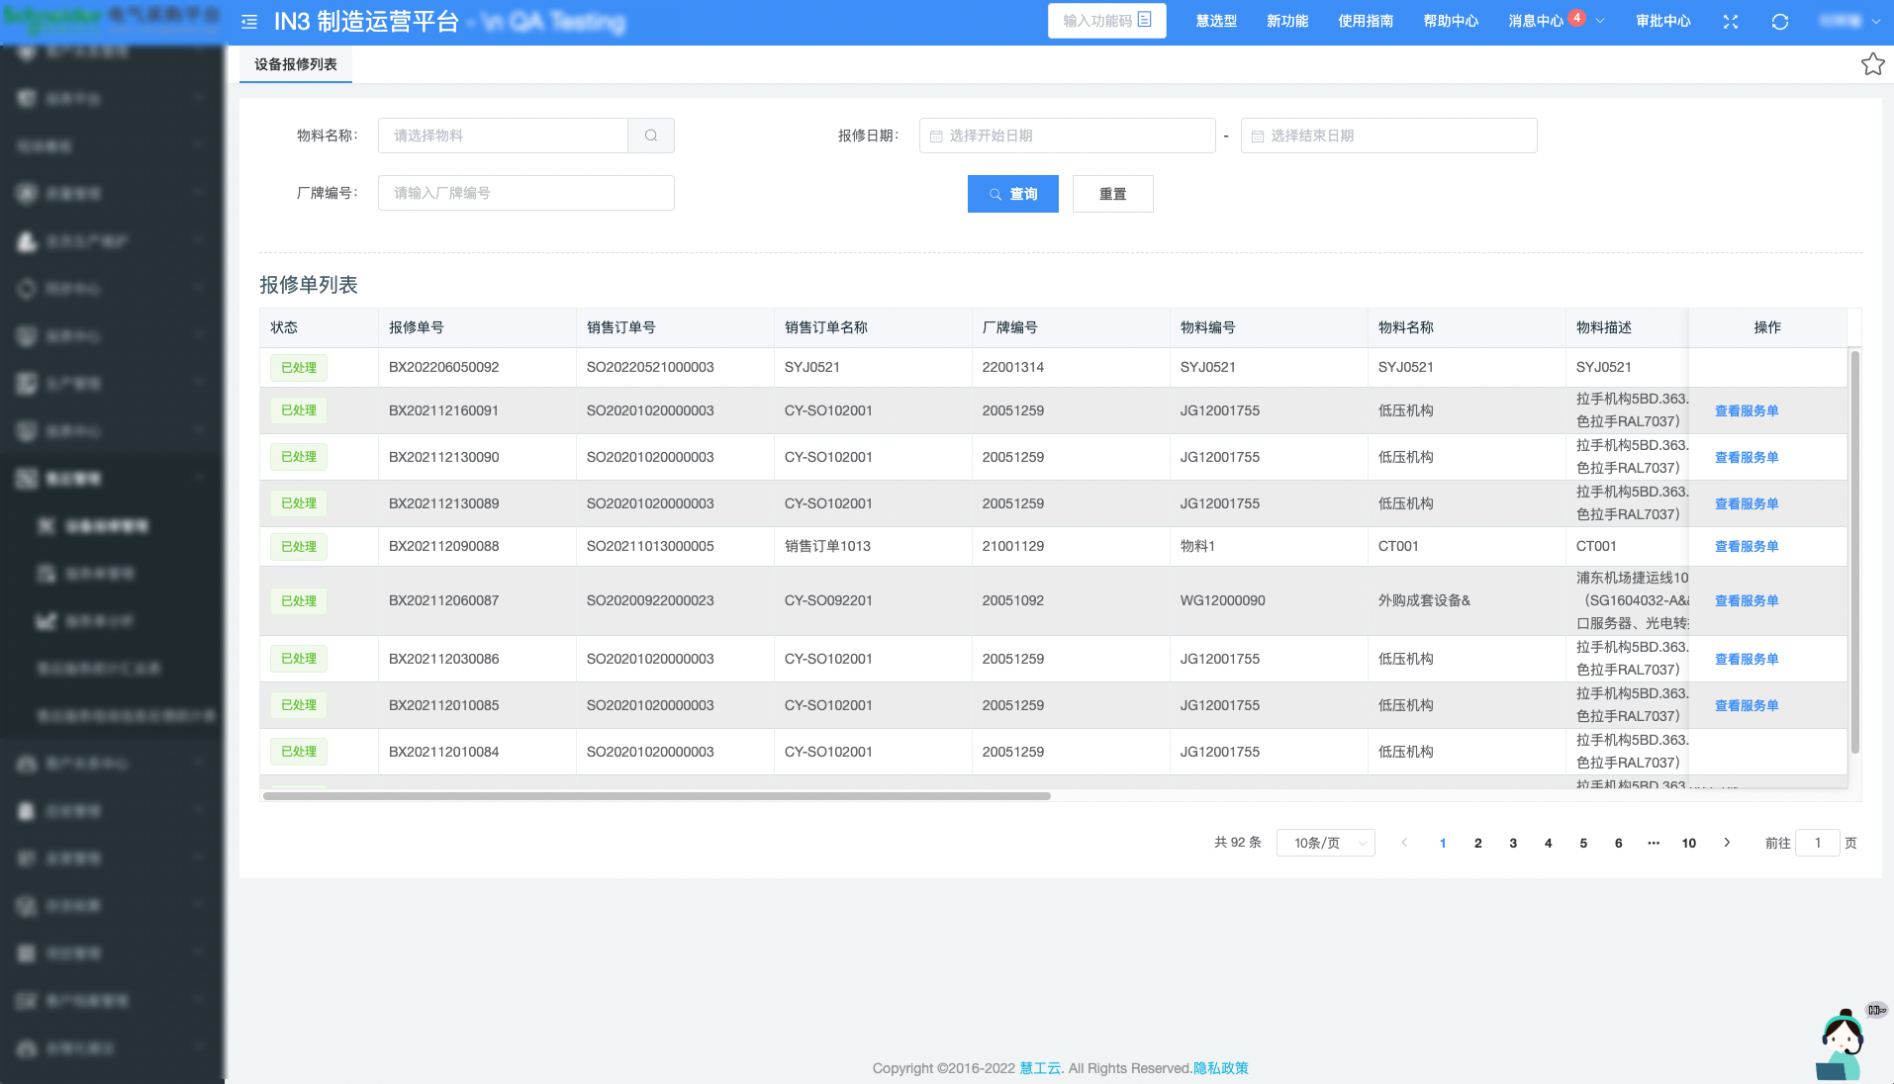Click the refresh icon in the header
The image size is (1894, 1084).
tap(1780, 22)
